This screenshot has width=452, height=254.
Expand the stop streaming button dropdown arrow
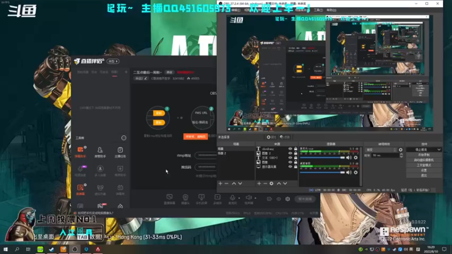439,150
